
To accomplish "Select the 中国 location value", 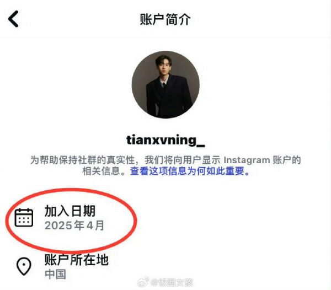I will (55, 274).
